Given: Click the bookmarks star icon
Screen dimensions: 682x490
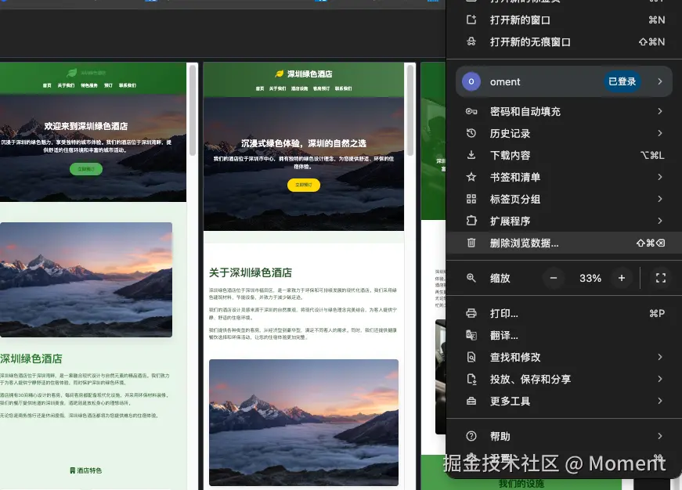Looking at the screenshot, I should (471, 177).
